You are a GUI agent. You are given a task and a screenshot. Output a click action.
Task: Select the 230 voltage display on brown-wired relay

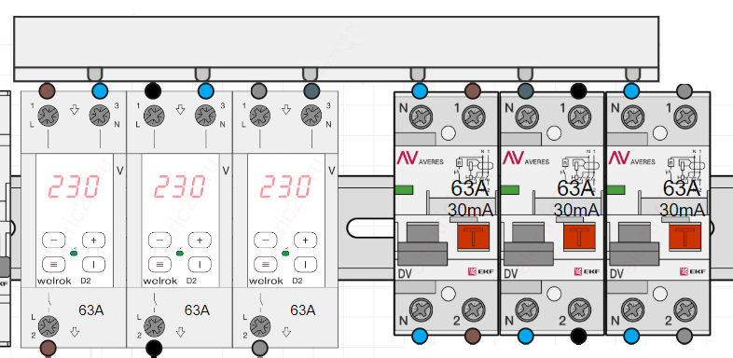click(x=74, y=186)
